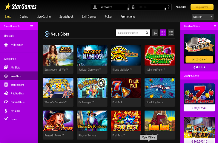Select the third carousel dot indicator
The height and width of the screenshot is (143, 218).
coord(202,67)
